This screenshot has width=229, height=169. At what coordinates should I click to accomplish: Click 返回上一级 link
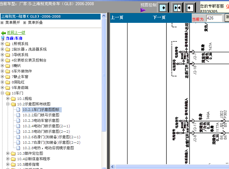coord(16,33)
